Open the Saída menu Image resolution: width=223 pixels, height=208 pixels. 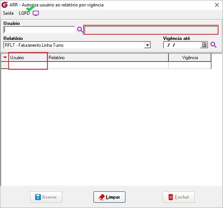click(8, 13)
